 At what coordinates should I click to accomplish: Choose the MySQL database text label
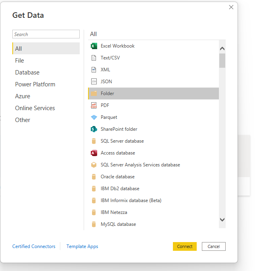point(118,224)
